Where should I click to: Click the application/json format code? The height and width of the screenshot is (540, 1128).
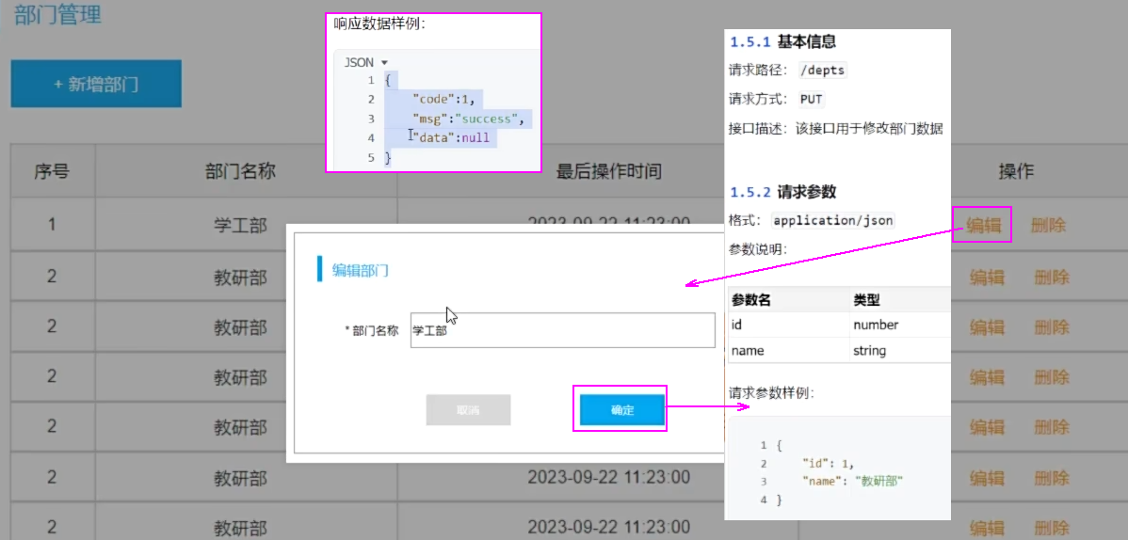point(832,221)
